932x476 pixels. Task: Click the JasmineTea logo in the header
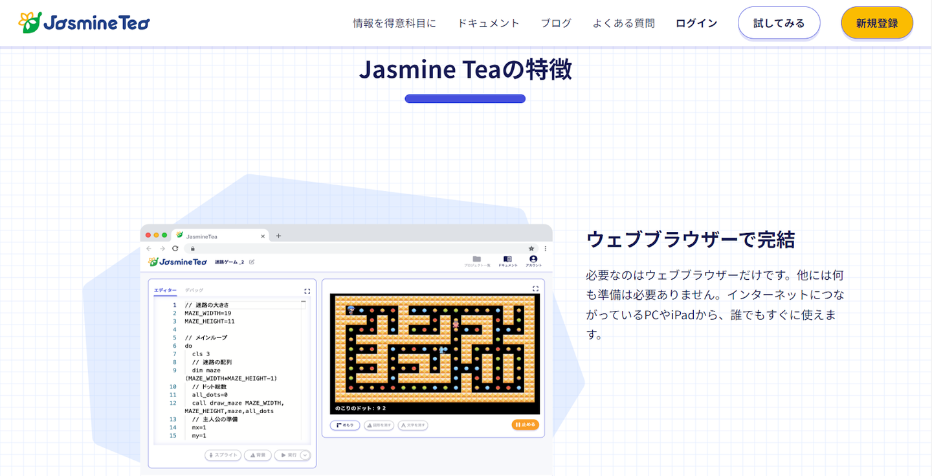(x=84, y=23)
